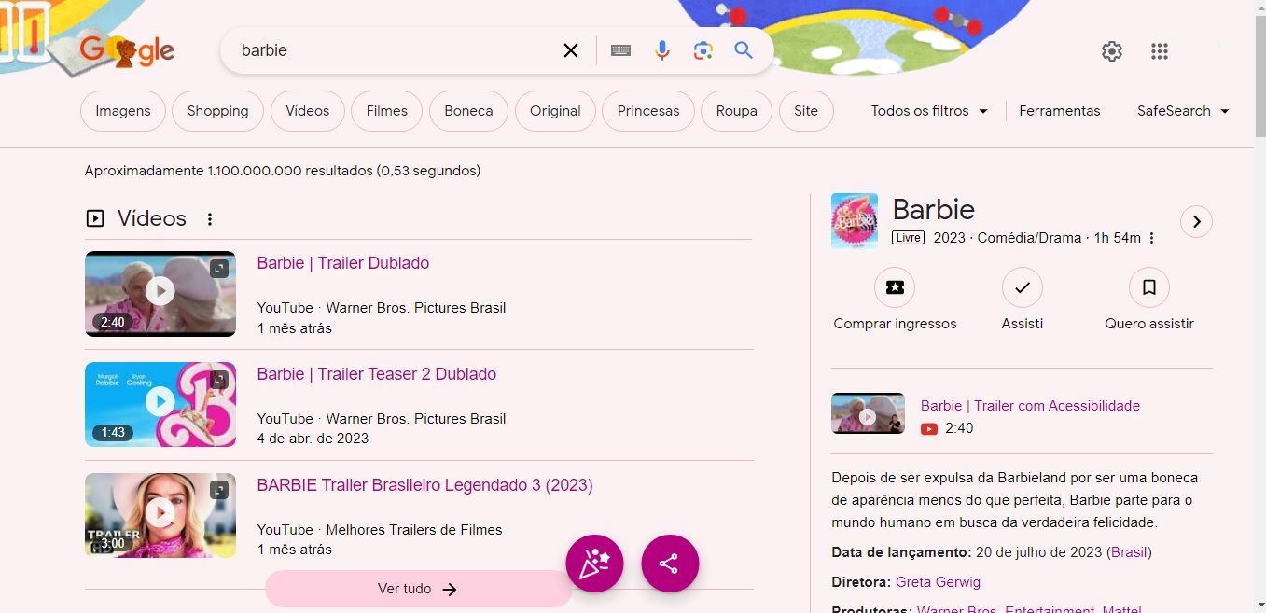
Task: Select the Imagens filter tab
Action: pyautogui.click(x=123, y=111)
